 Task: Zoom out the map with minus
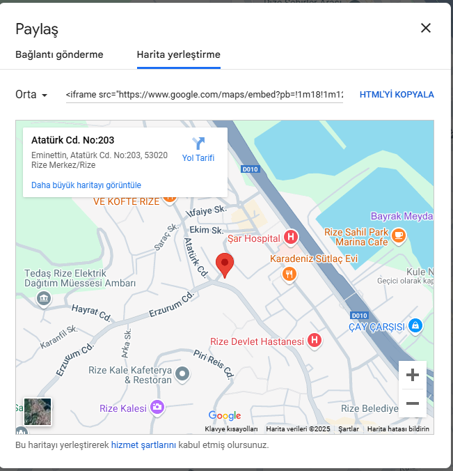click(x=413, y=403)
